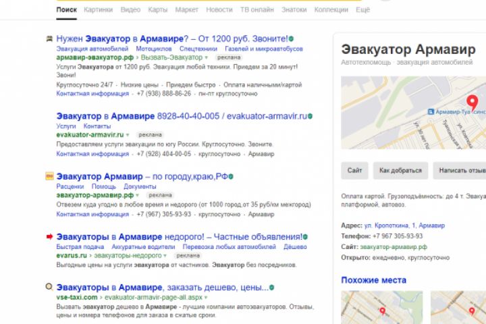
Task: Click the 'Перевозка любых автомобилей' sitelink
Action: pyautogui.click(x=230, y=247)
